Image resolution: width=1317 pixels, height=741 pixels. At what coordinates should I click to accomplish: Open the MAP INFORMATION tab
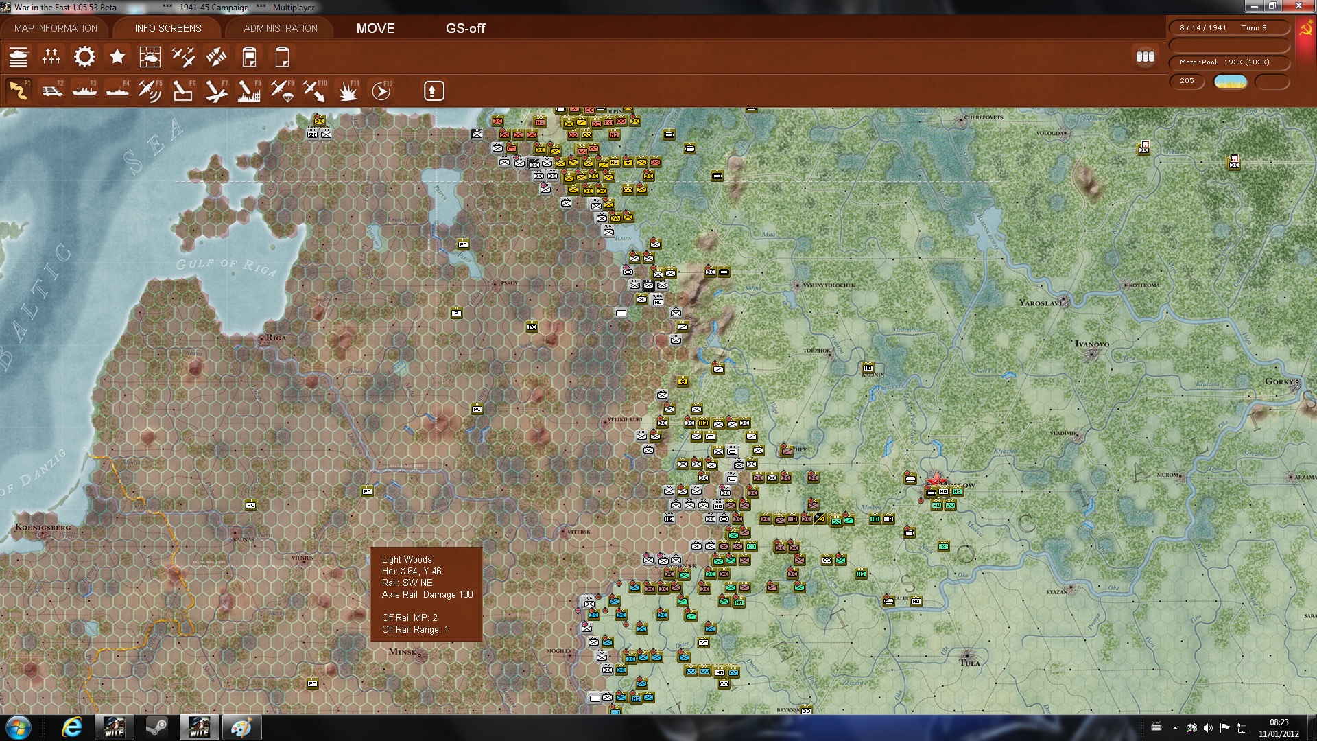56,28
